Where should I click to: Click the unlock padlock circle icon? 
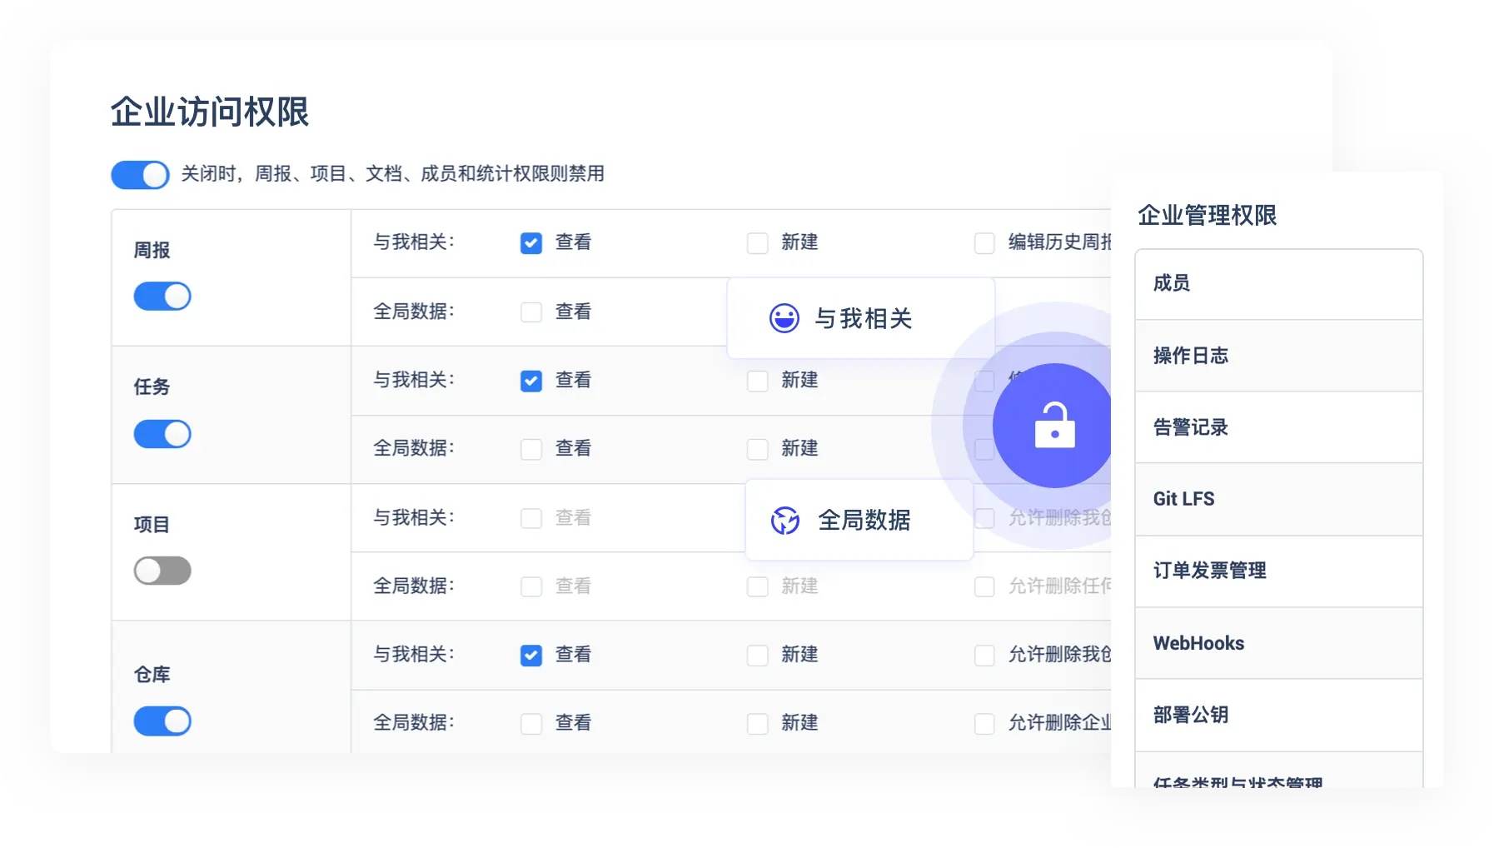pos(1054,426)
